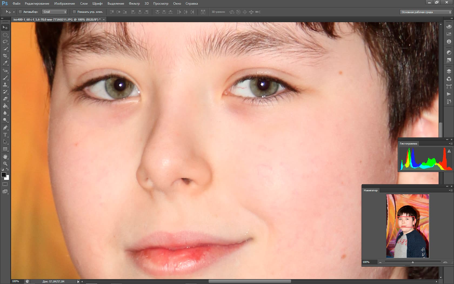Open the Navigator panel options menu

click(x=450, y=190)
